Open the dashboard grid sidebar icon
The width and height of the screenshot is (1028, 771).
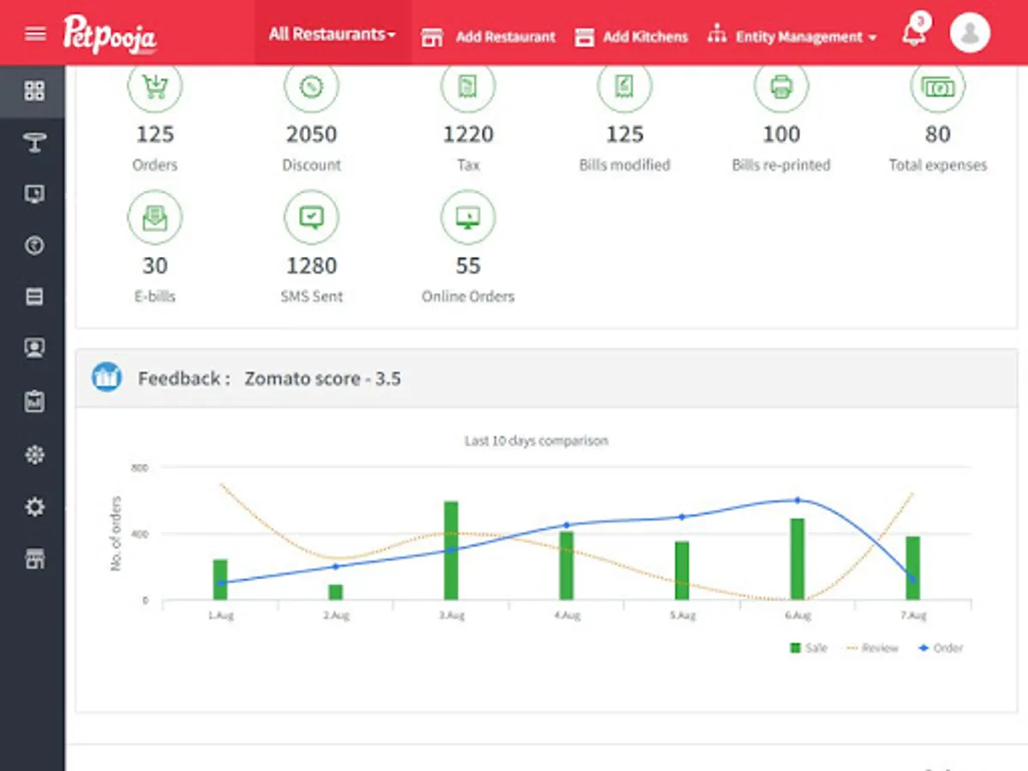[34, 91]
